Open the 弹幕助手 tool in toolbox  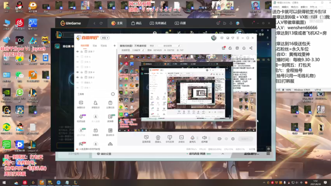tap(81, 104)
